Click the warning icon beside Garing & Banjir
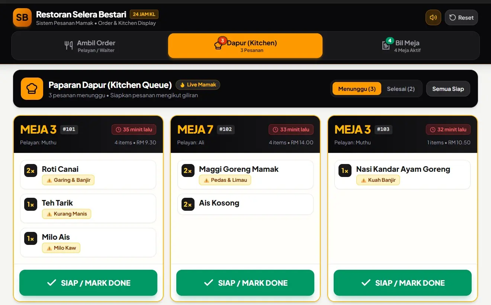This screenshot has width=491, height=305. 49,180
